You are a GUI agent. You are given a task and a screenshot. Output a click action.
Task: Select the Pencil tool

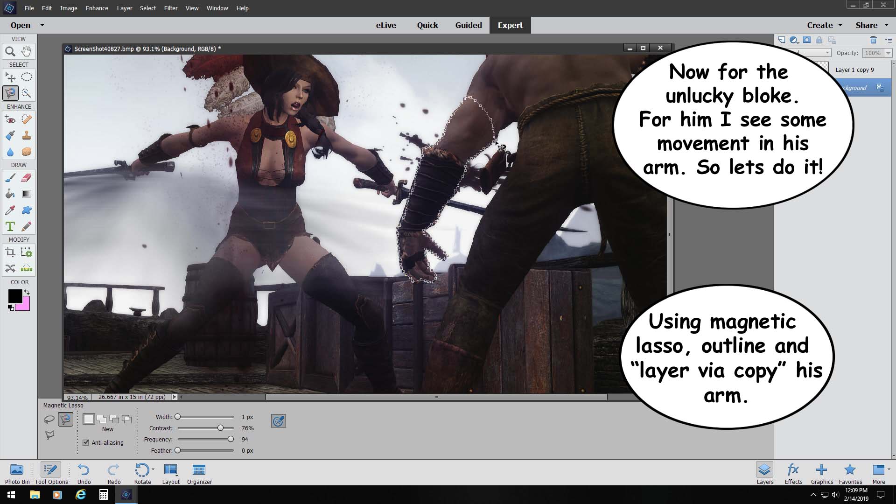27,227
